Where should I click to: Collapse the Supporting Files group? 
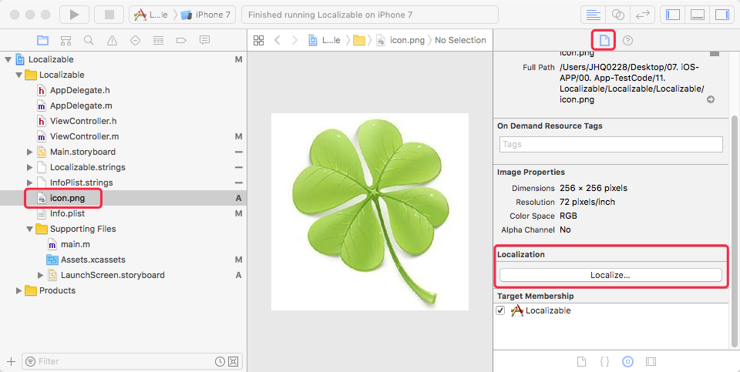tap(30, 229)
